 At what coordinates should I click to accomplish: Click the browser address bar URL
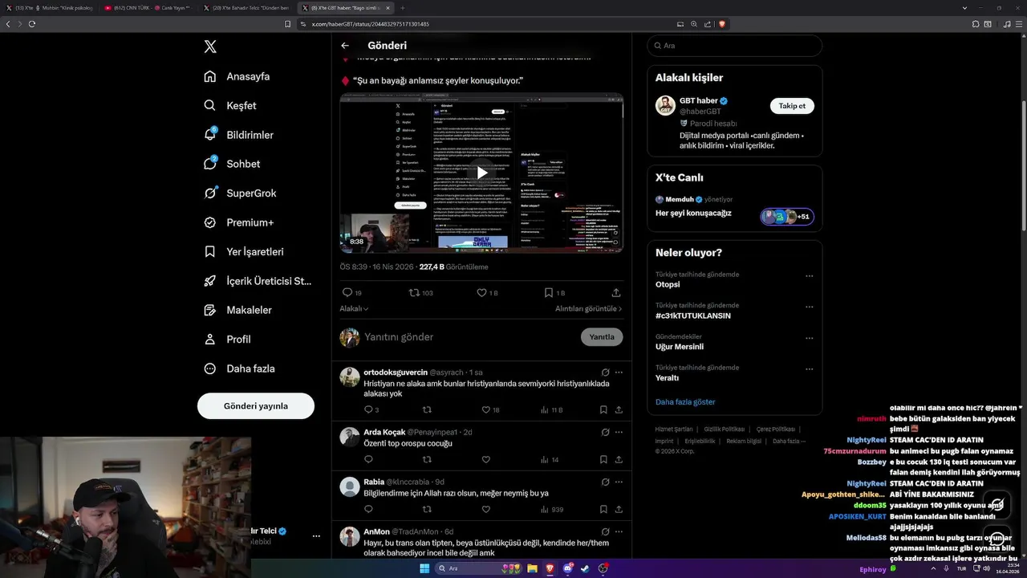click(370, 24)
